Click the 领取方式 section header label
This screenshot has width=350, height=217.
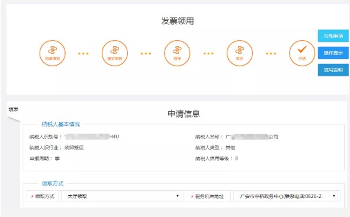pyautogui.click(x=53, y=183)
